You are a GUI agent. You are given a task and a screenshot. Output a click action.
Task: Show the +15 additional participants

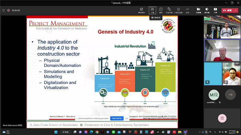[231, 95]
